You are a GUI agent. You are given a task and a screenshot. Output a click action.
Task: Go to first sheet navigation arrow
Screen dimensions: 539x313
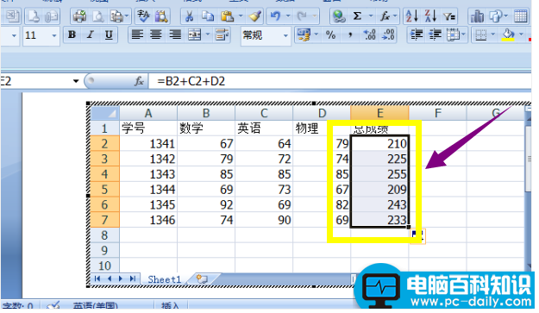97,279
